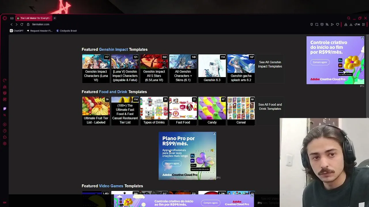Open the Cinépolis Brasil bookmark
Screen dimensions: 369x207
(x=67, y=31)
